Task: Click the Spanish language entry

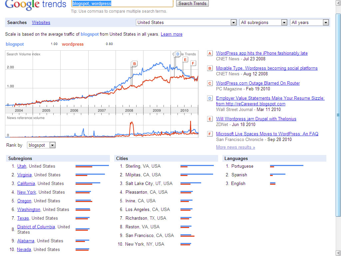Action: tap(239, 175)
